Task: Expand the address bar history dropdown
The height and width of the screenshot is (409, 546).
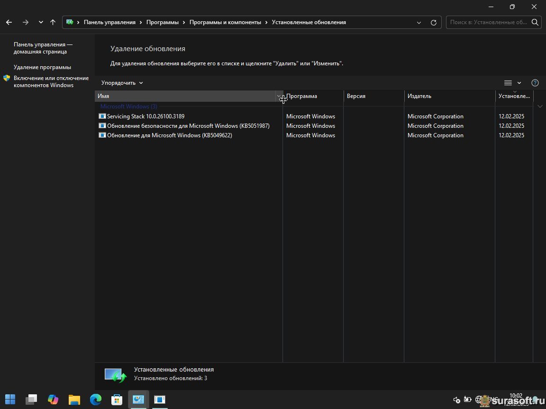Action: pos(419,23)
